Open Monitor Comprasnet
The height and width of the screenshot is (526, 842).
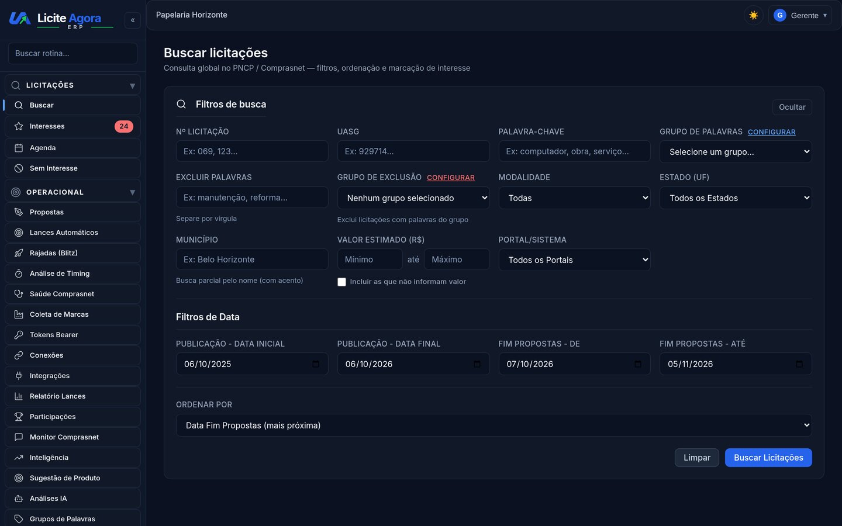click(73, 437)
